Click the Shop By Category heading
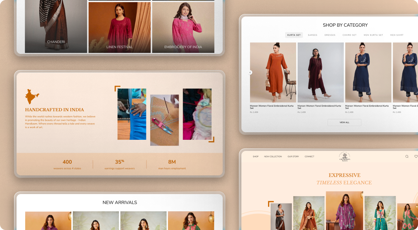Screen dimensions: 418x230 (345, 25)
